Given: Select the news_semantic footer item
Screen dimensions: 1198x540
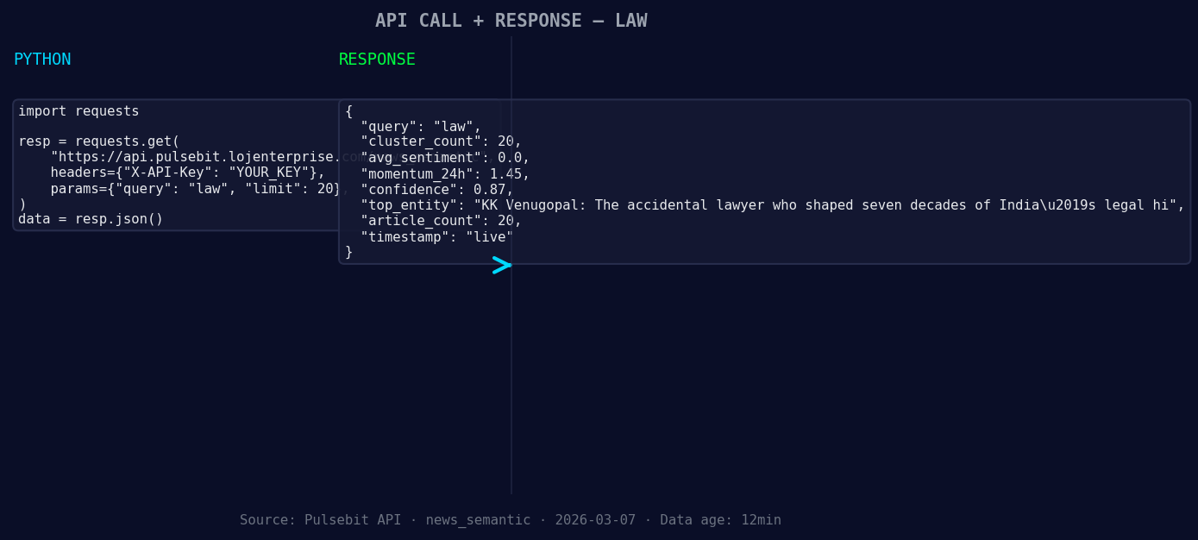Looking at the screenshot, I should pos(479,519).
